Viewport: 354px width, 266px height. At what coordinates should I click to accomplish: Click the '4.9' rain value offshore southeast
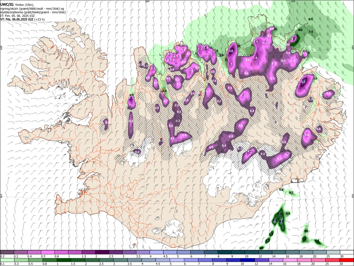pyautogui.click(x=275, y=221)
